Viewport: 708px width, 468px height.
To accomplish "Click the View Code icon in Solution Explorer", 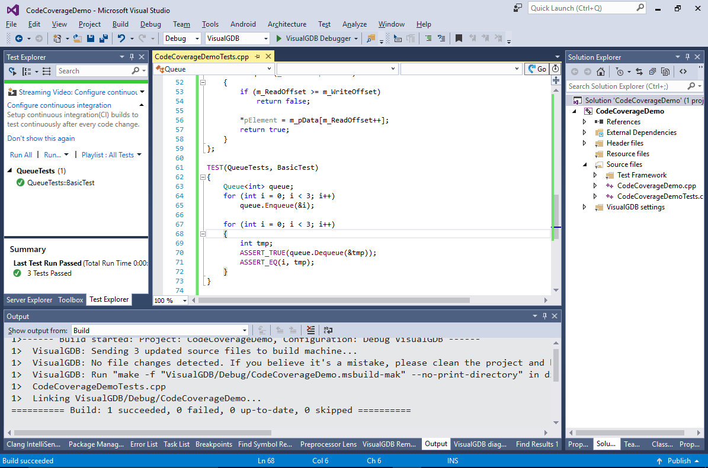I will pyautogui.click(x=683, y=71).
